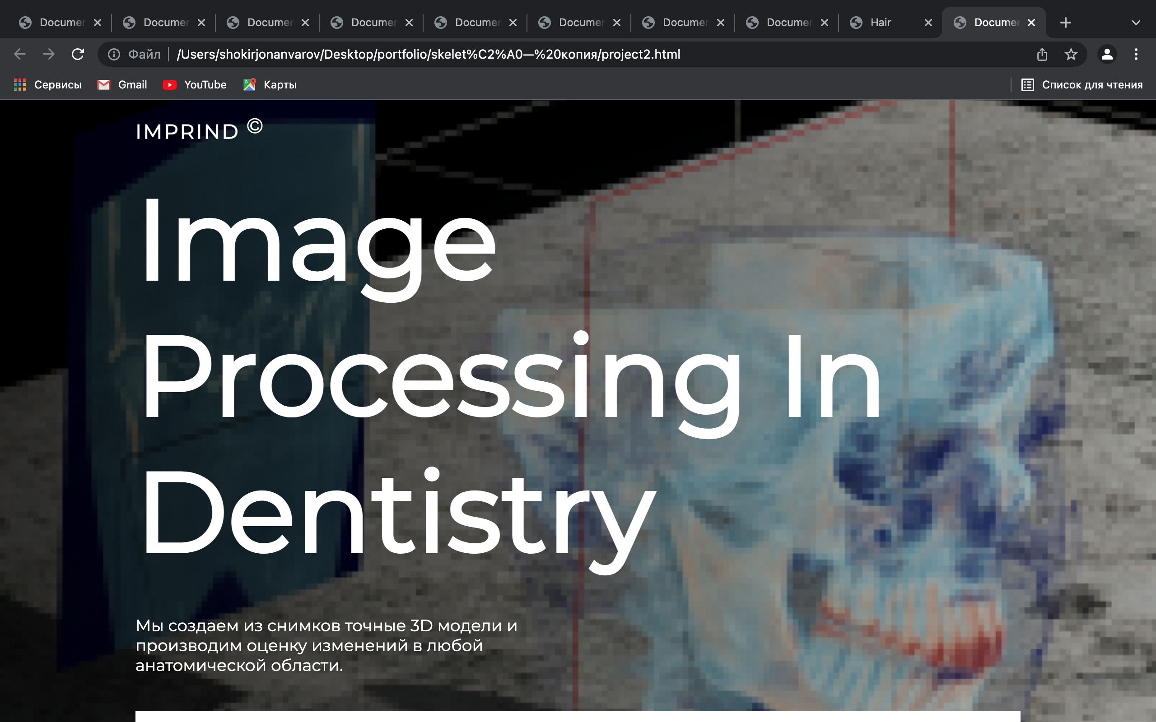Expand the tab search dropdown arrow
The width and height of the screenshot is (1156, 722).
click(1136, 23)
